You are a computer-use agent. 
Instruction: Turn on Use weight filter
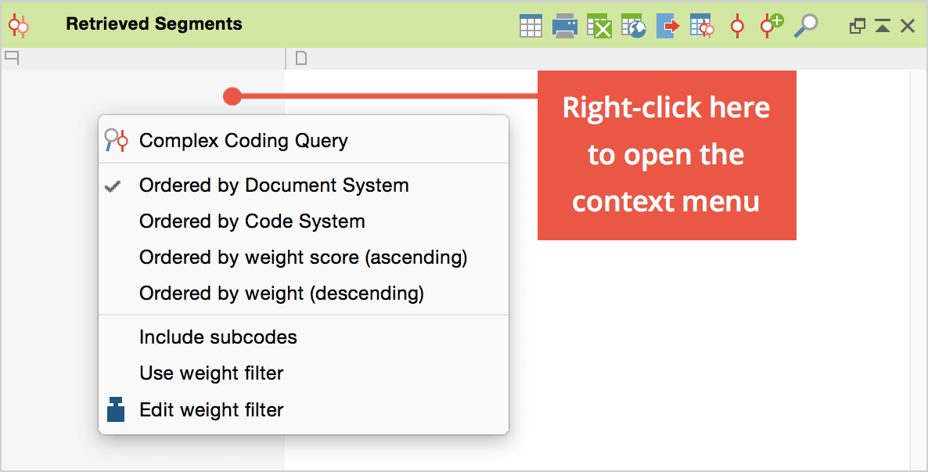point(211,373)
